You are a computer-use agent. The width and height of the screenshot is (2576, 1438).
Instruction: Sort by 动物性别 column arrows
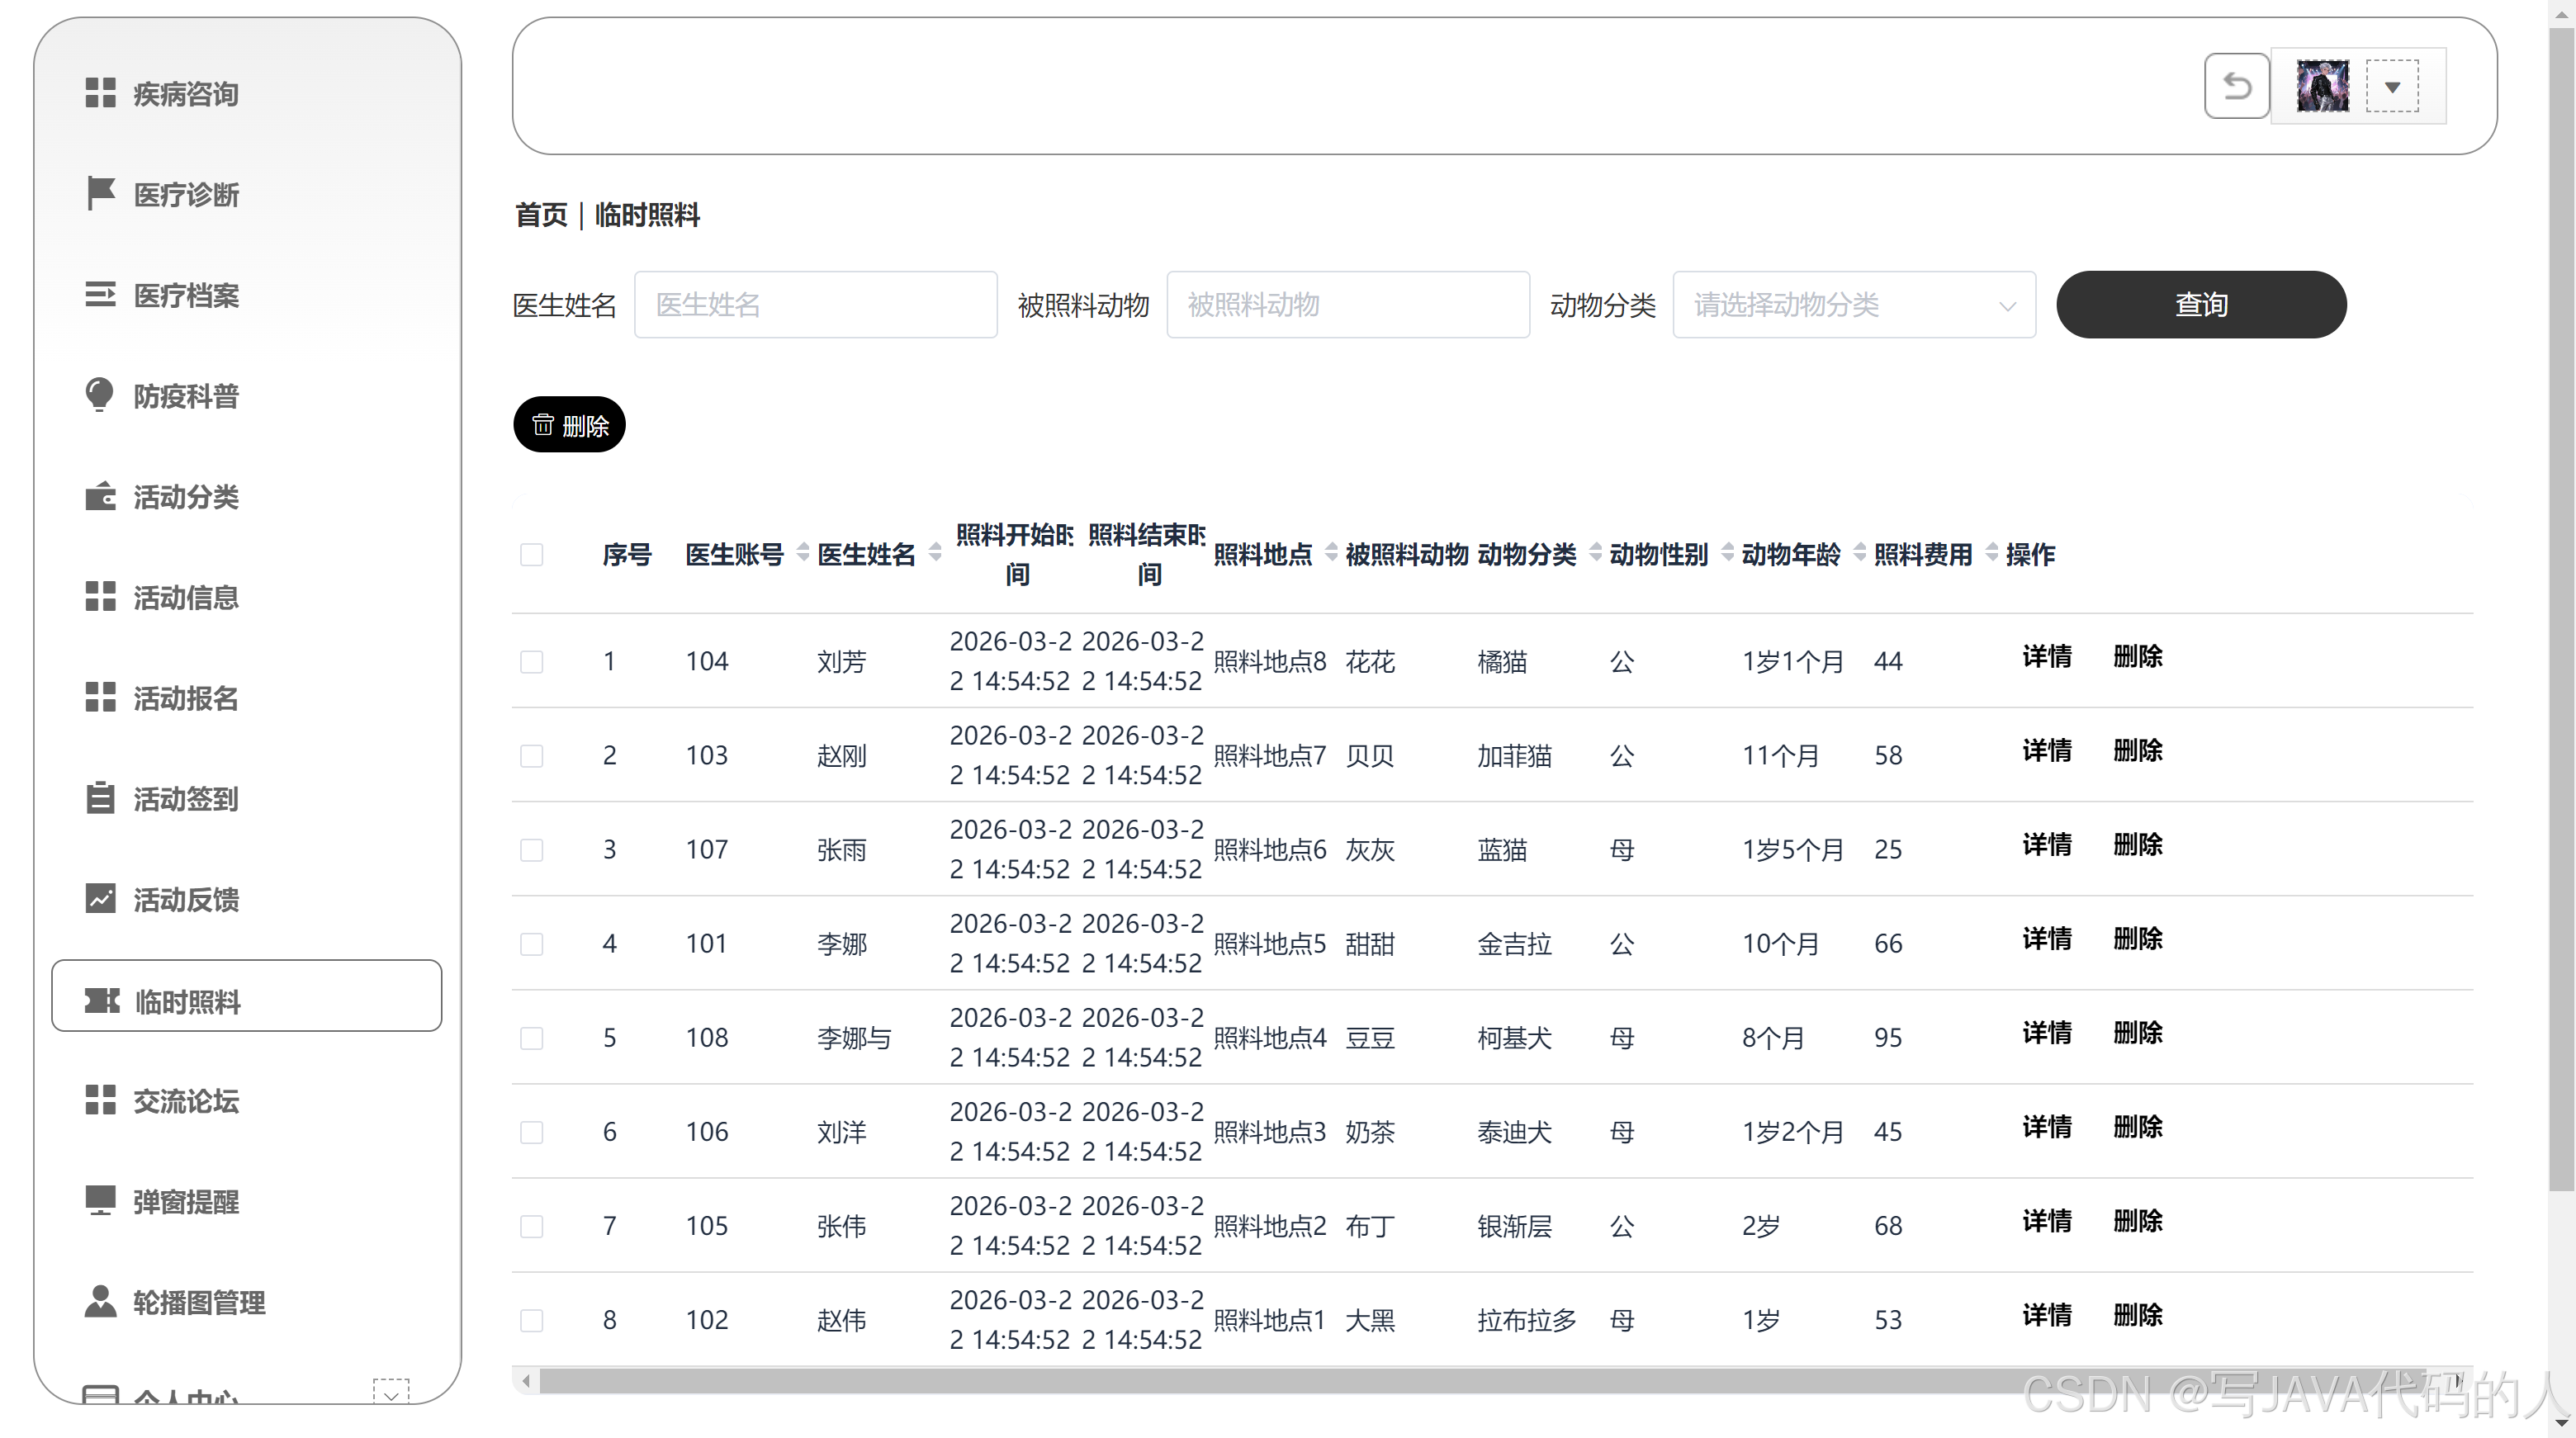[1727, 553]
